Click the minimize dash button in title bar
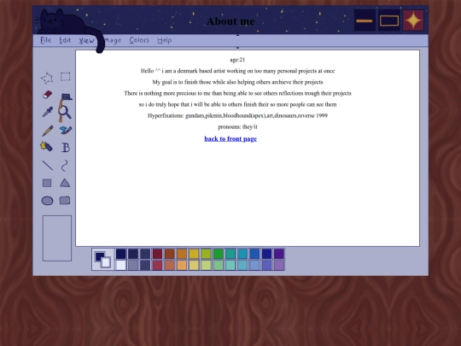 click(365, 21)
